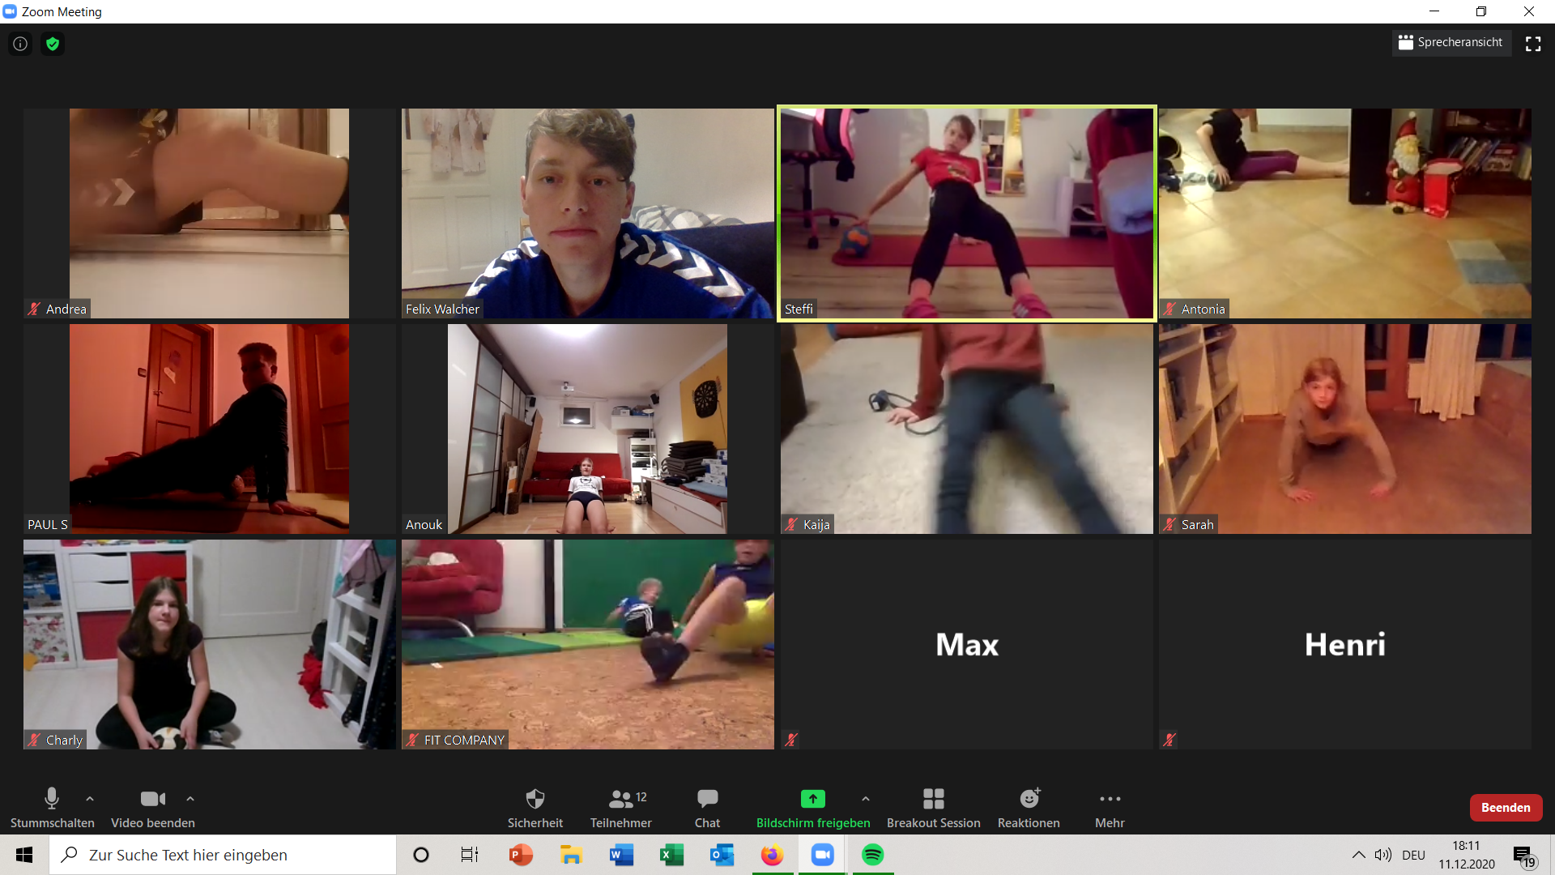Select Henri's blank participant tile

coord(1345,644)
